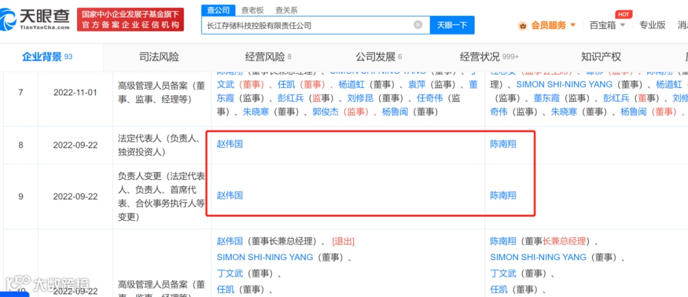688x297 pixels.
Task: Open 丁文武 link below 陈南翔 in row 10
Action: pos(503,273)
